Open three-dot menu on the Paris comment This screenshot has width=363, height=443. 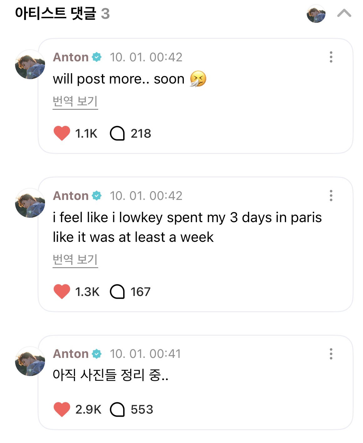tap(331, 196)
